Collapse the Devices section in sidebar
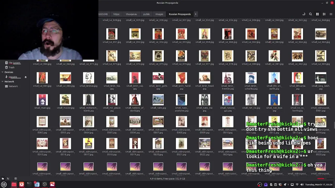335x188 pixels. point(2,72)
